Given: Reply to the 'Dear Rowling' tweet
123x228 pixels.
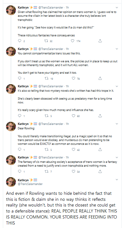Looking at the screenshot, I should [x=20, y=150].
